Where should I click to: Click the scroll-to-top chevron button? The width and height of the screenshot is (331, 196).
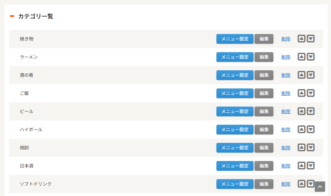coord(320,187)
